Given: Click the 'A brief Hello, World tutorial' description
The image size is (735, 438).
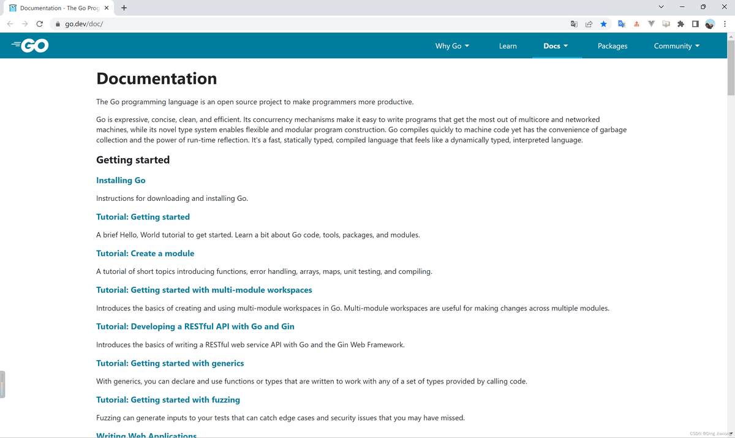Looking at the screenshot, I should 258,235.
